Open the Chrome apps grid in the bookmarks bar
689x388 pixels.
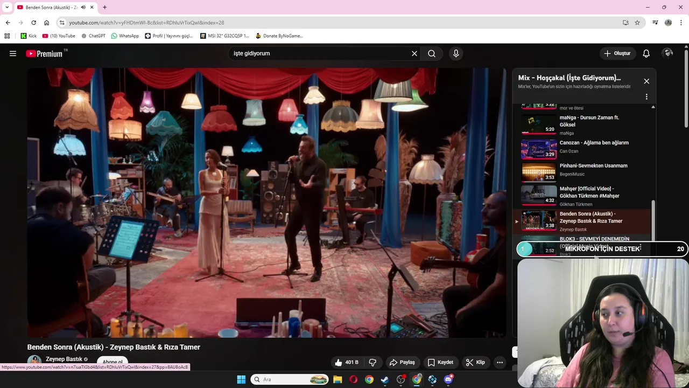(7, 36)
